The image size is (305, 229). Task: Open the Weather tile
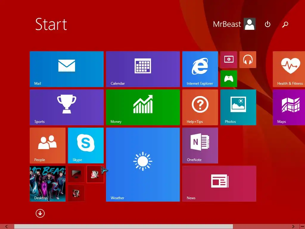[143, 165]
